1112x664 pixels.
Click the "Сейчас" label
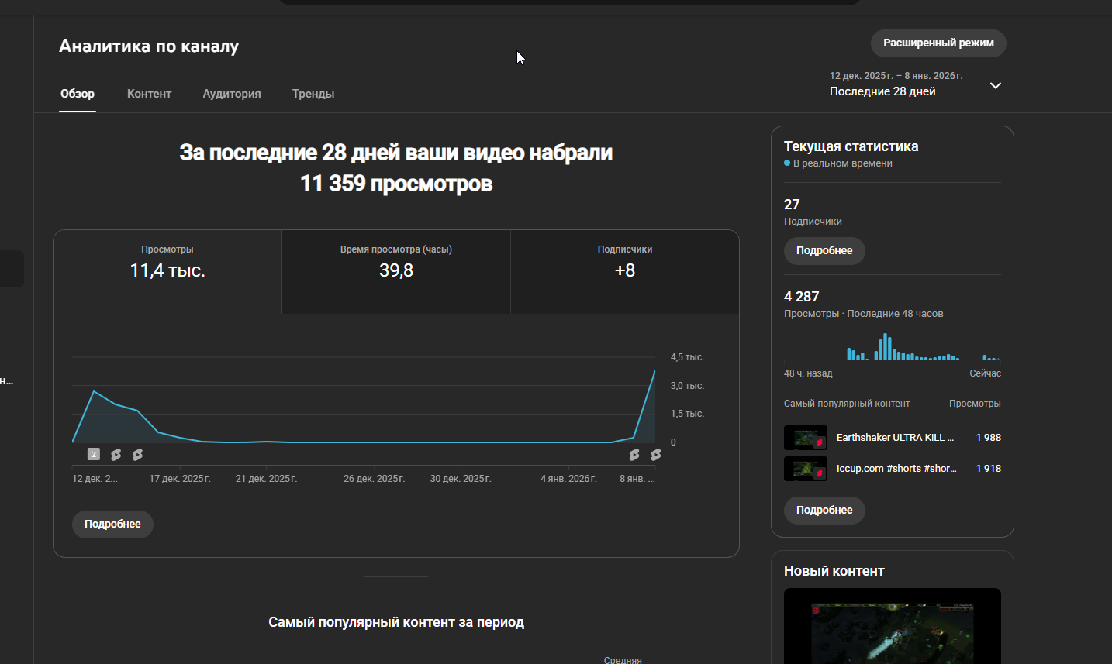coord(986,373)
